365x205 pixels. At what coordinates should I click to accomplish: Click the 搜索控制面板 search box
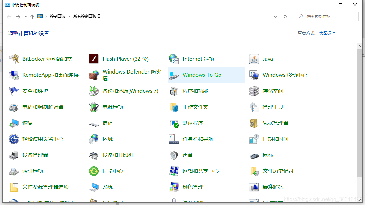[x=326, y=17]
